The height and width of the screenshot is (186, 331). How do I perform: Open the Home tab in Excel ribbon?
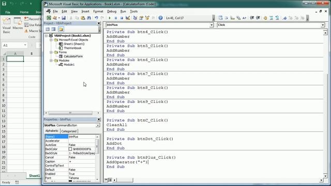[24, 12]
